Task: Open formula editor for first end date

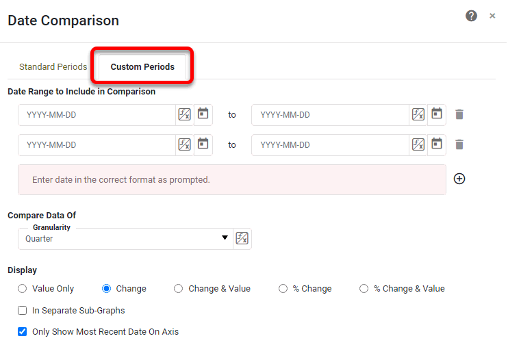Action: click(x=418, y=114)
